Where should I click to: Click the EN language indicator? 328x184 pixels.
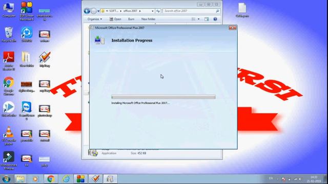(x=271, y=178)
